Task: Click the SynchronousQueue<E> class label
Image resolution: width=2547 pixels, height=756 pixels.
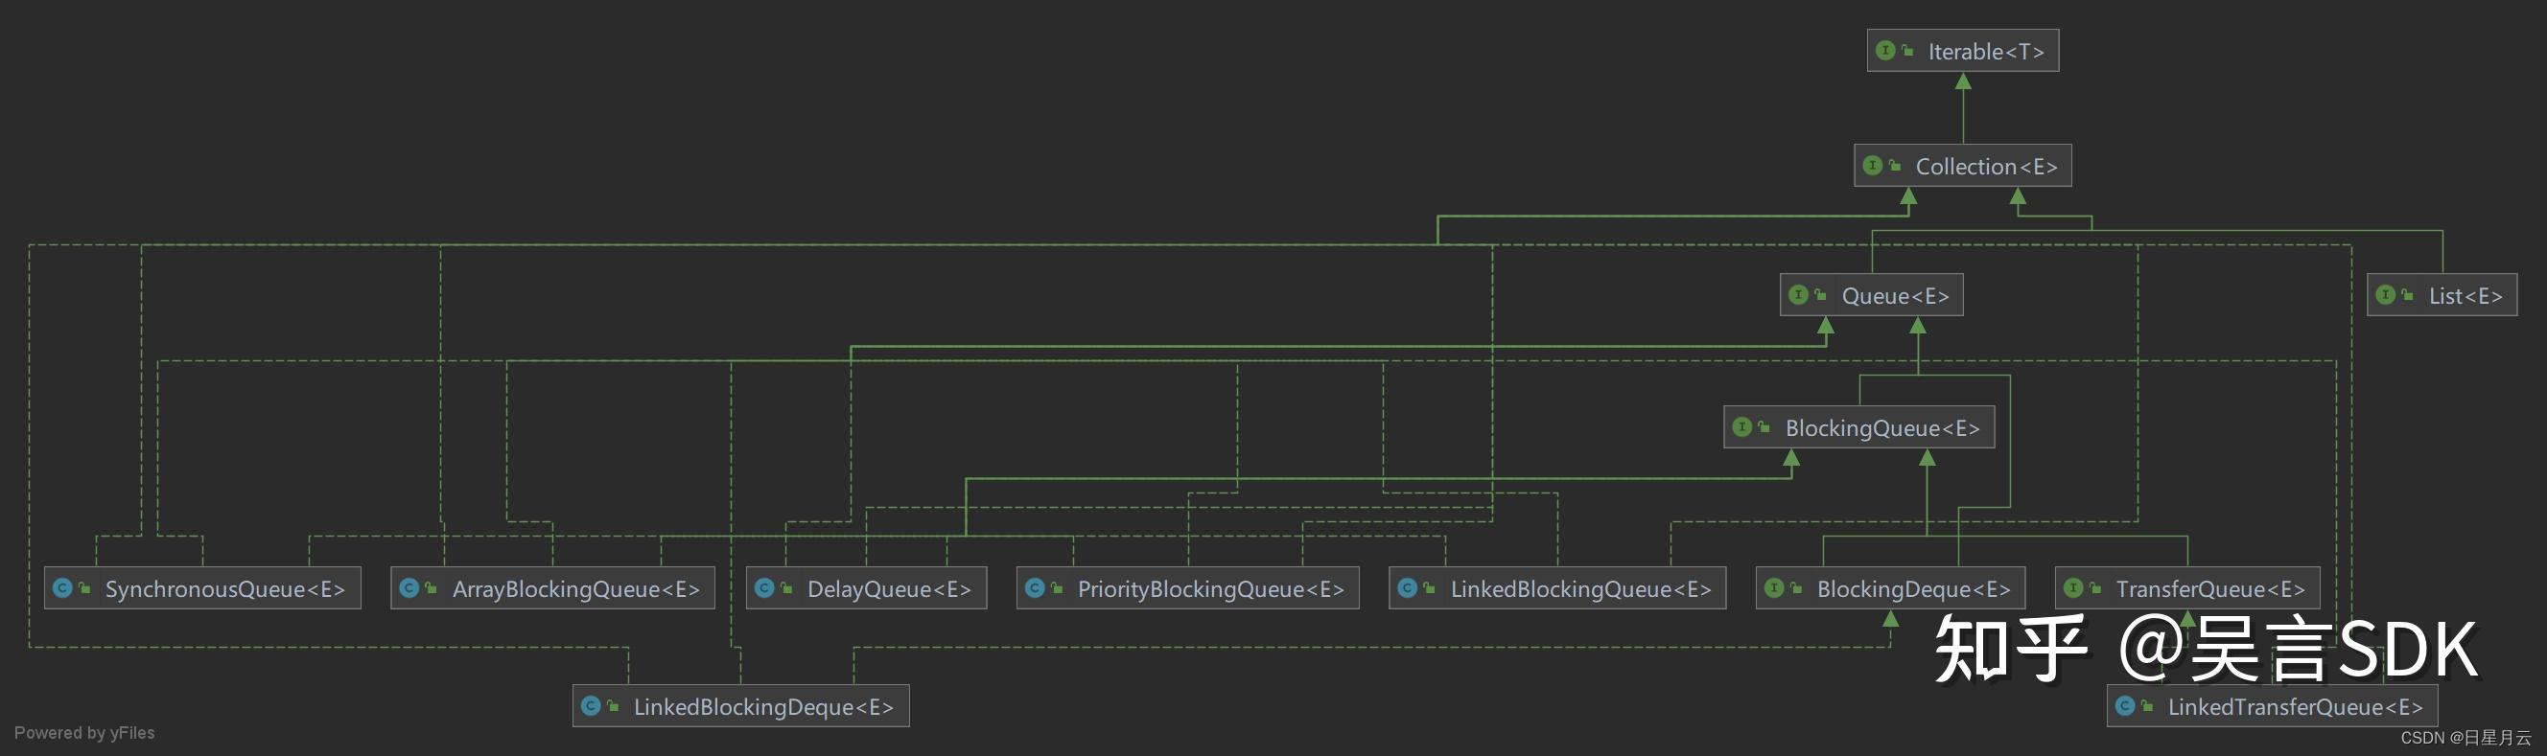Action: 225,589
